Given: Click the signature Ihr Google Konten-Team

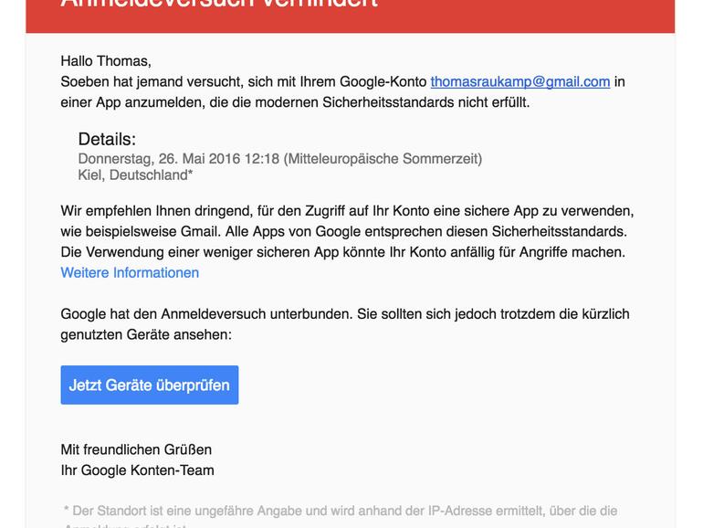Looking at the screenshot, I should [x=137, y=470].
